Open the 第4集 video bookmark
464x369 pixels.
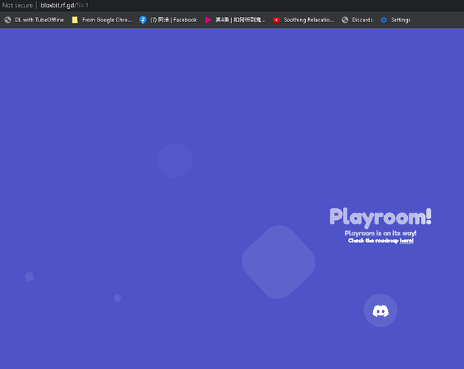(236, 20)
